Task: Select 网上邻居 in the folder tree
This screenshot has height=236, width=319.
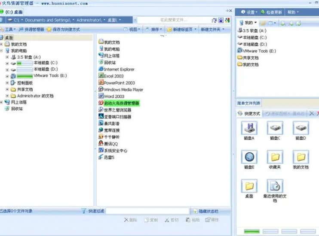Action: click(x=19, y=103)
